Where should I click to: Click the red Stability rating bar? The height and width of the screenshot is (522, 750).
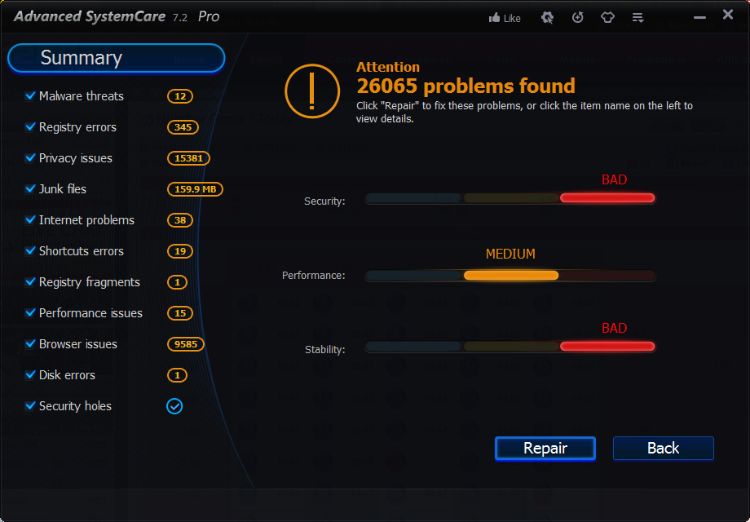[x=607, y=347]
